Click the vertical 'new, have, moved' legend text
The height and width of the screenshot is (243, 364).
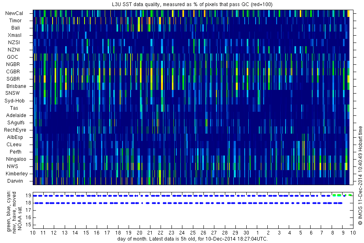click(x=14, y=213)
